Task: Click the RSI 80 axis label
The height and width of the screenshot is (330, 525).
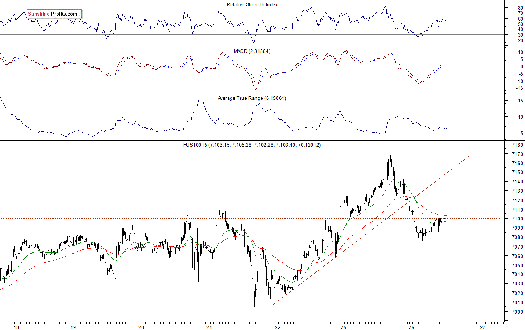Action: tap(521, 8)
